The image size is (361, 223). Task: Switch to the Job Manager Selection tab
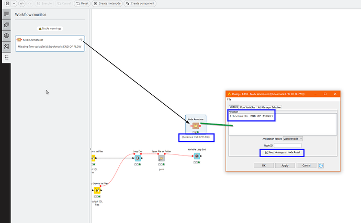point(269,107)
